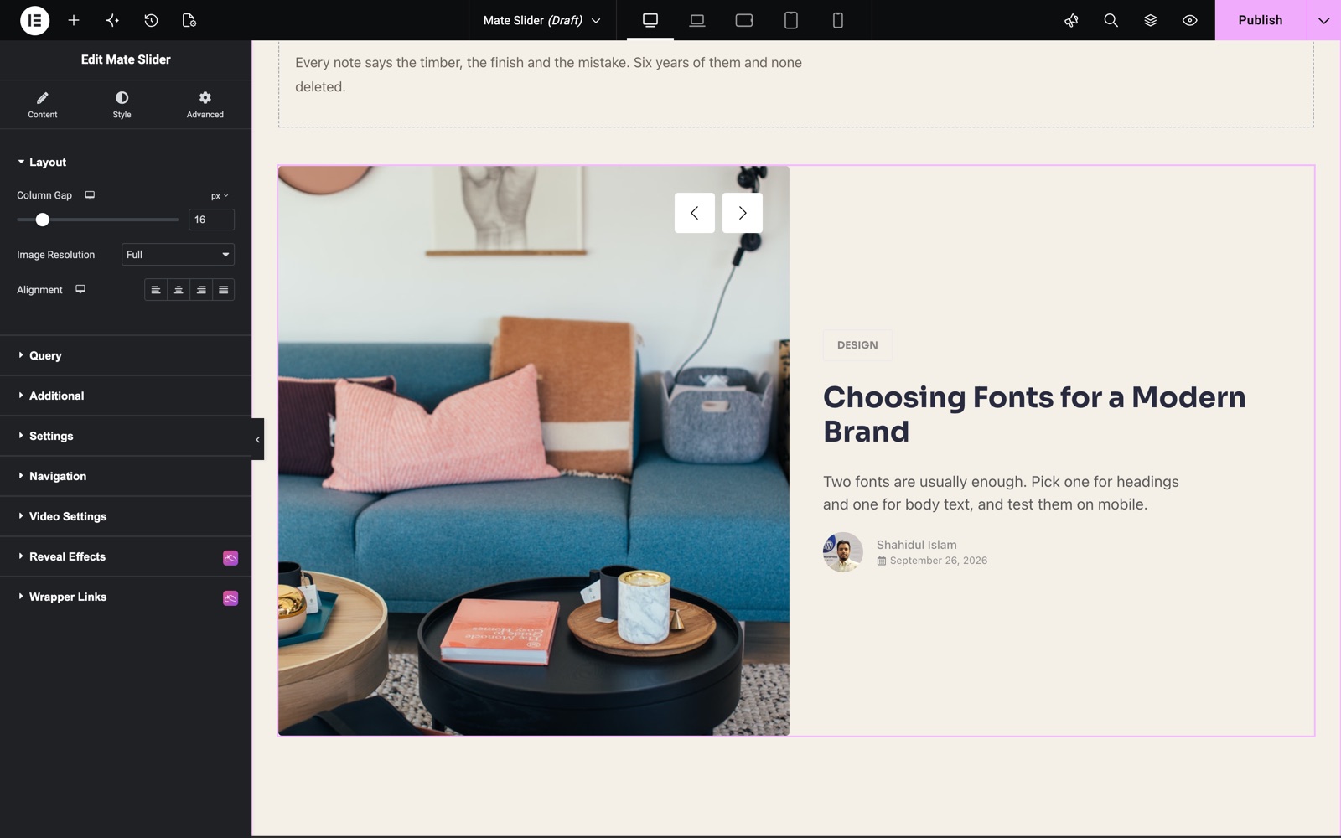Screen dimensions: 1341x838
Task: Click the Publish button
Action: (1261, 20)
